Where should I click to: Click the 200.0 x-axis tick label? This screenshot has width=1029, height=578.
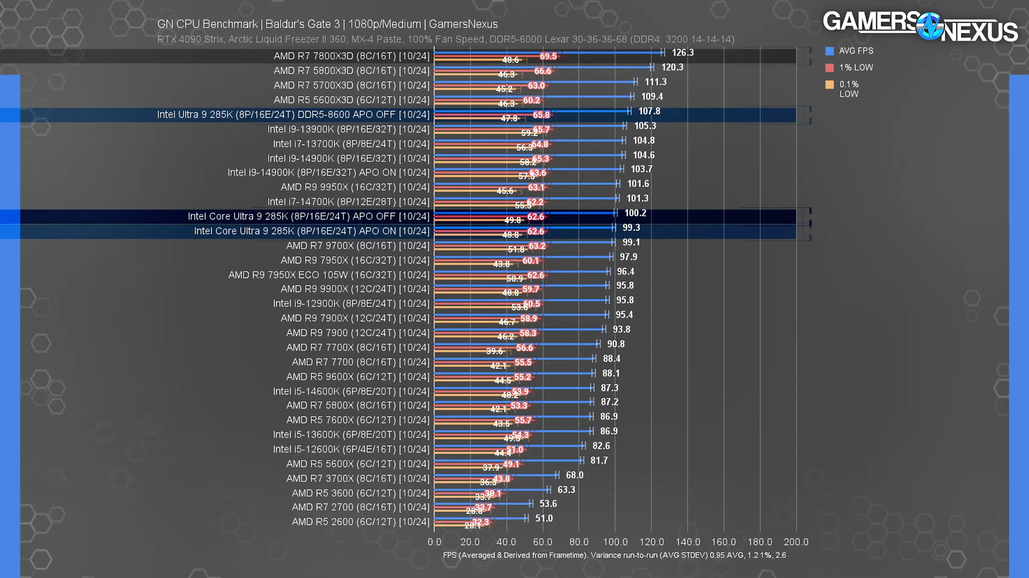point(796,542)
